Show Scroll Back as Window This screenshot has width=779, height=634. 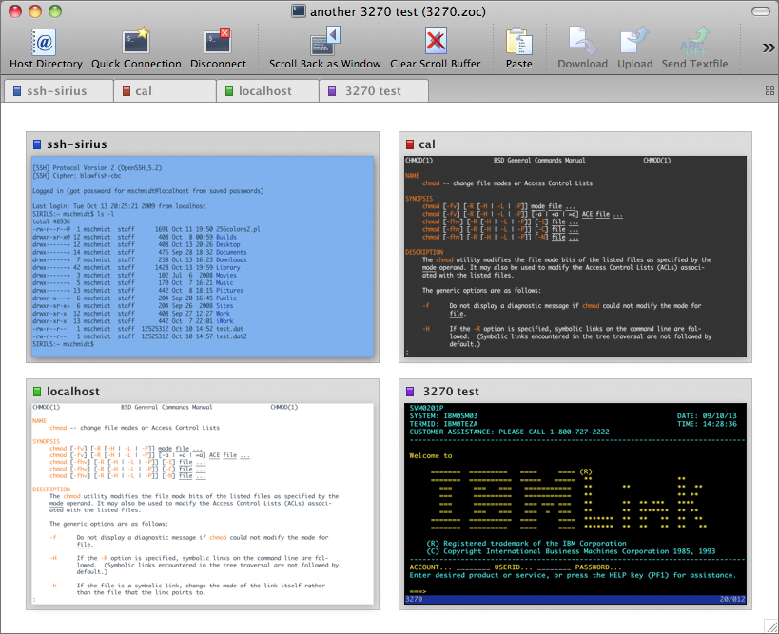pyautogui.click(x=324, y=43)
